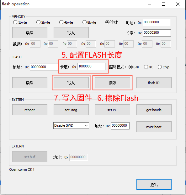Viewport: 186px width, 195px height.
Task: Click the 擦除 button to erase flash
Action: click(112, 83)
